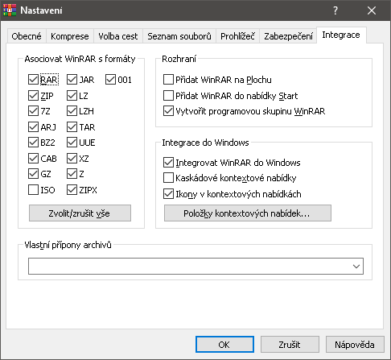Uncheck ZIPX format association
The image size is (391, 360).
[x=72, y=190]
